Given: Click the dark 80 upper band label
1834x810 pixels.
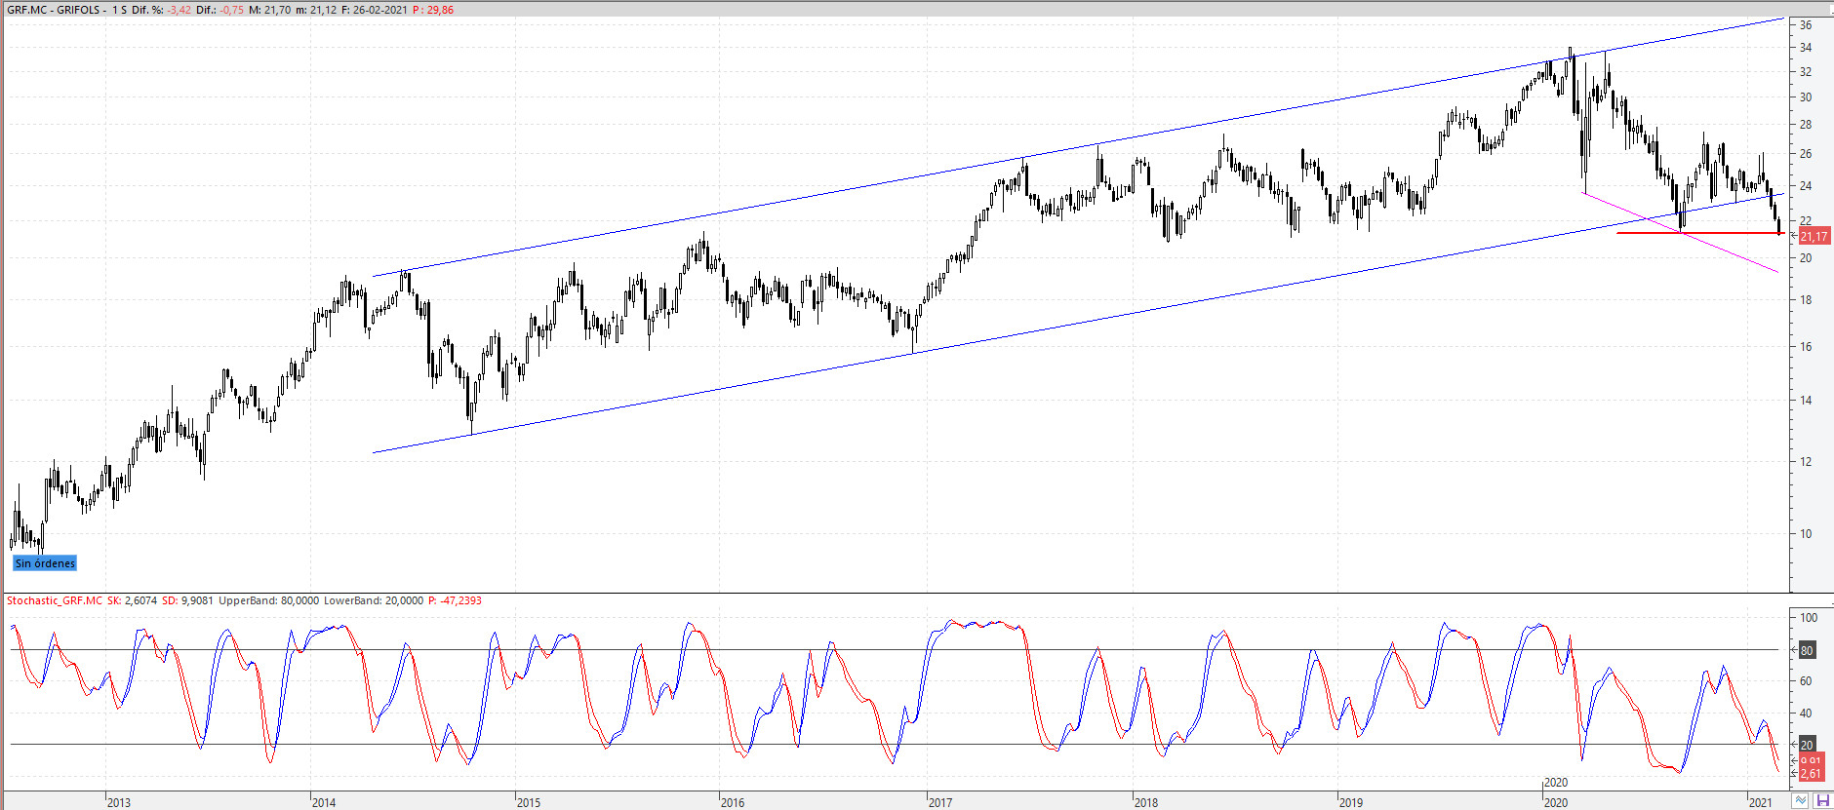Looking at the screenshot, I should 1807,650.
